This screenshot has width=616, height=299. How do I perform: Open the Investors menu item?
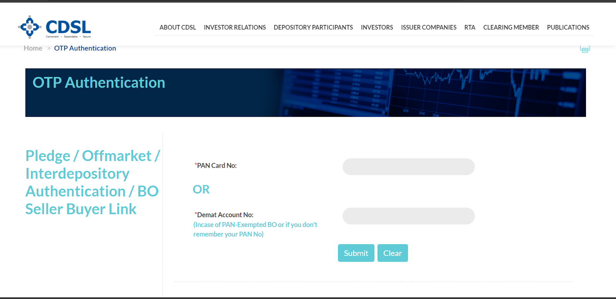[x=377, y=27]
